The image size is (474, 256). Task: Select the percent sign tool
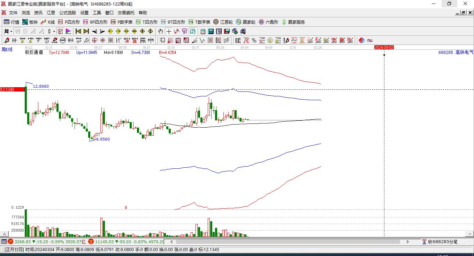(254, 40)
